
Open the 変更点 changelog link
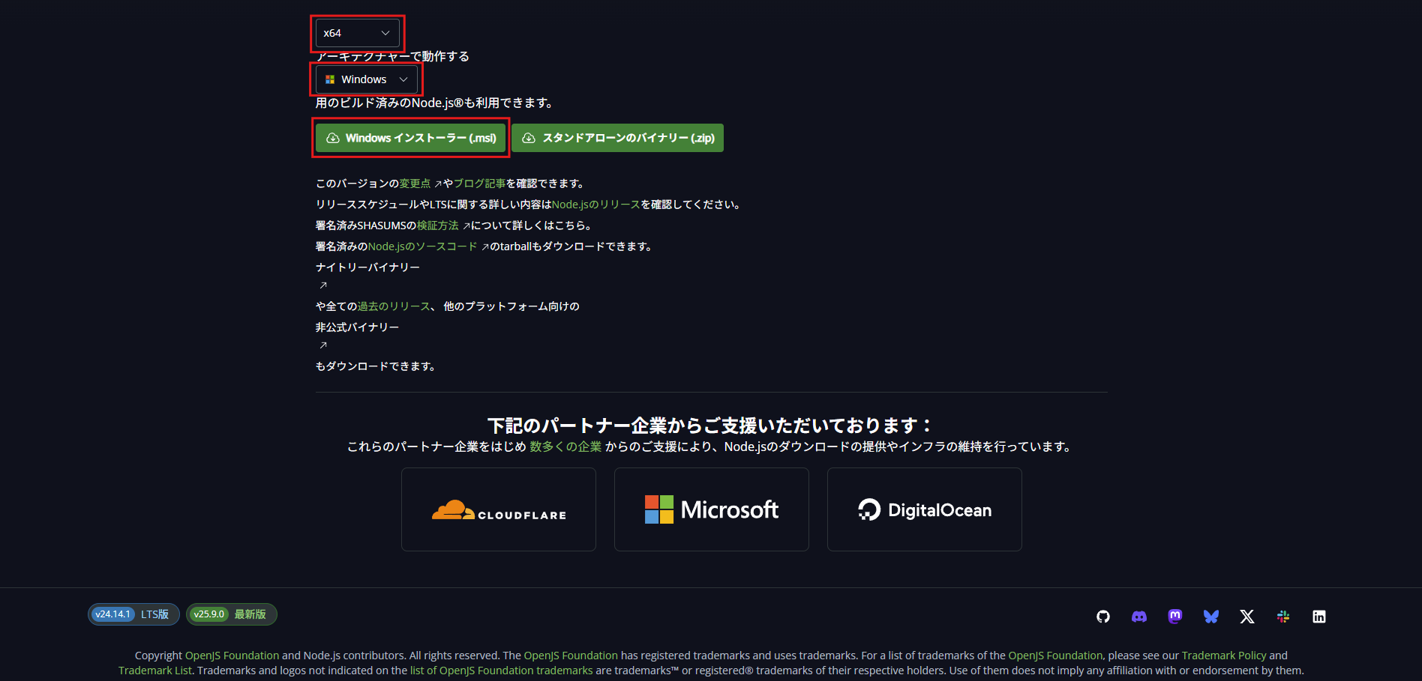point(415,184)
